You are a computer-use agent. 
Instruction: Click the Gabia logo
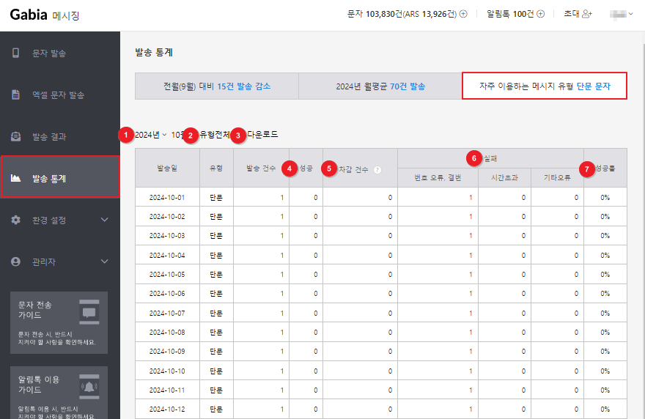click(x=29, y=15)
